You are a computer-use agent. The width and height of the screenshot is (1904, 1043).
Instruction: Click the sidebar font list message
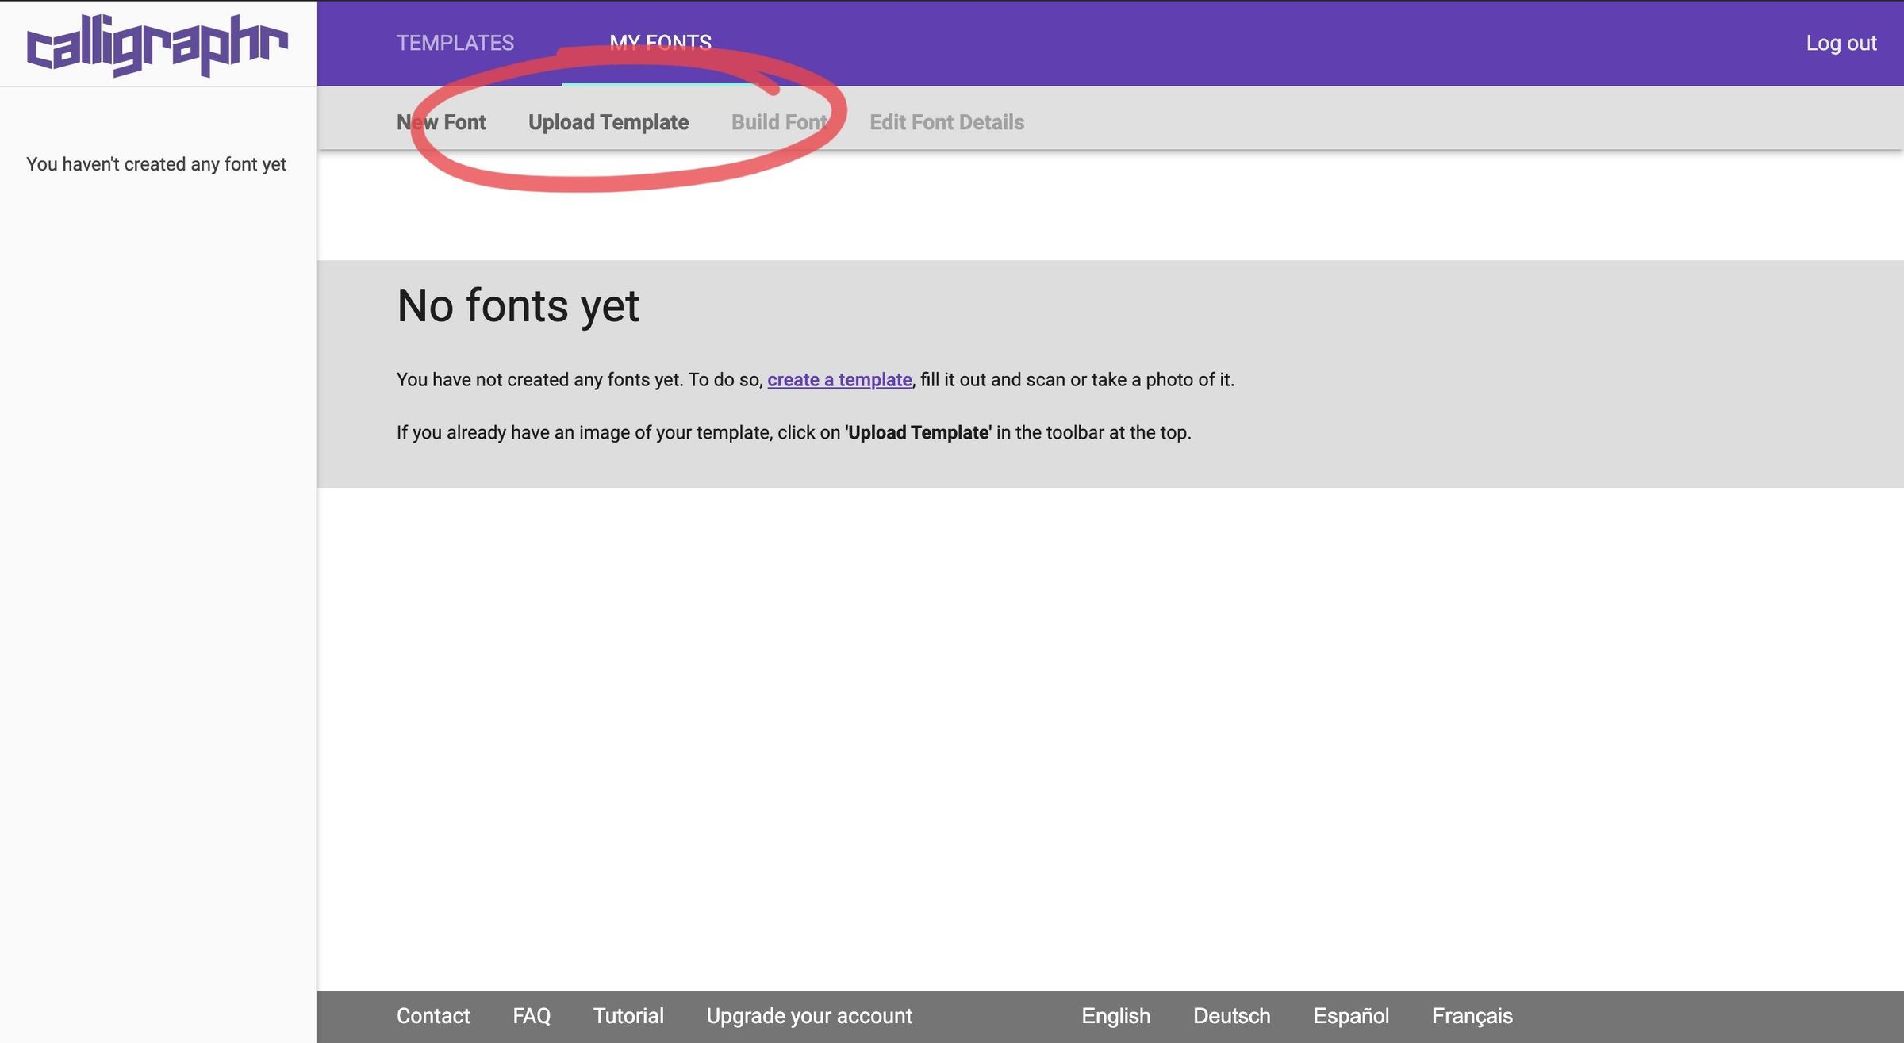coord(155,164)
